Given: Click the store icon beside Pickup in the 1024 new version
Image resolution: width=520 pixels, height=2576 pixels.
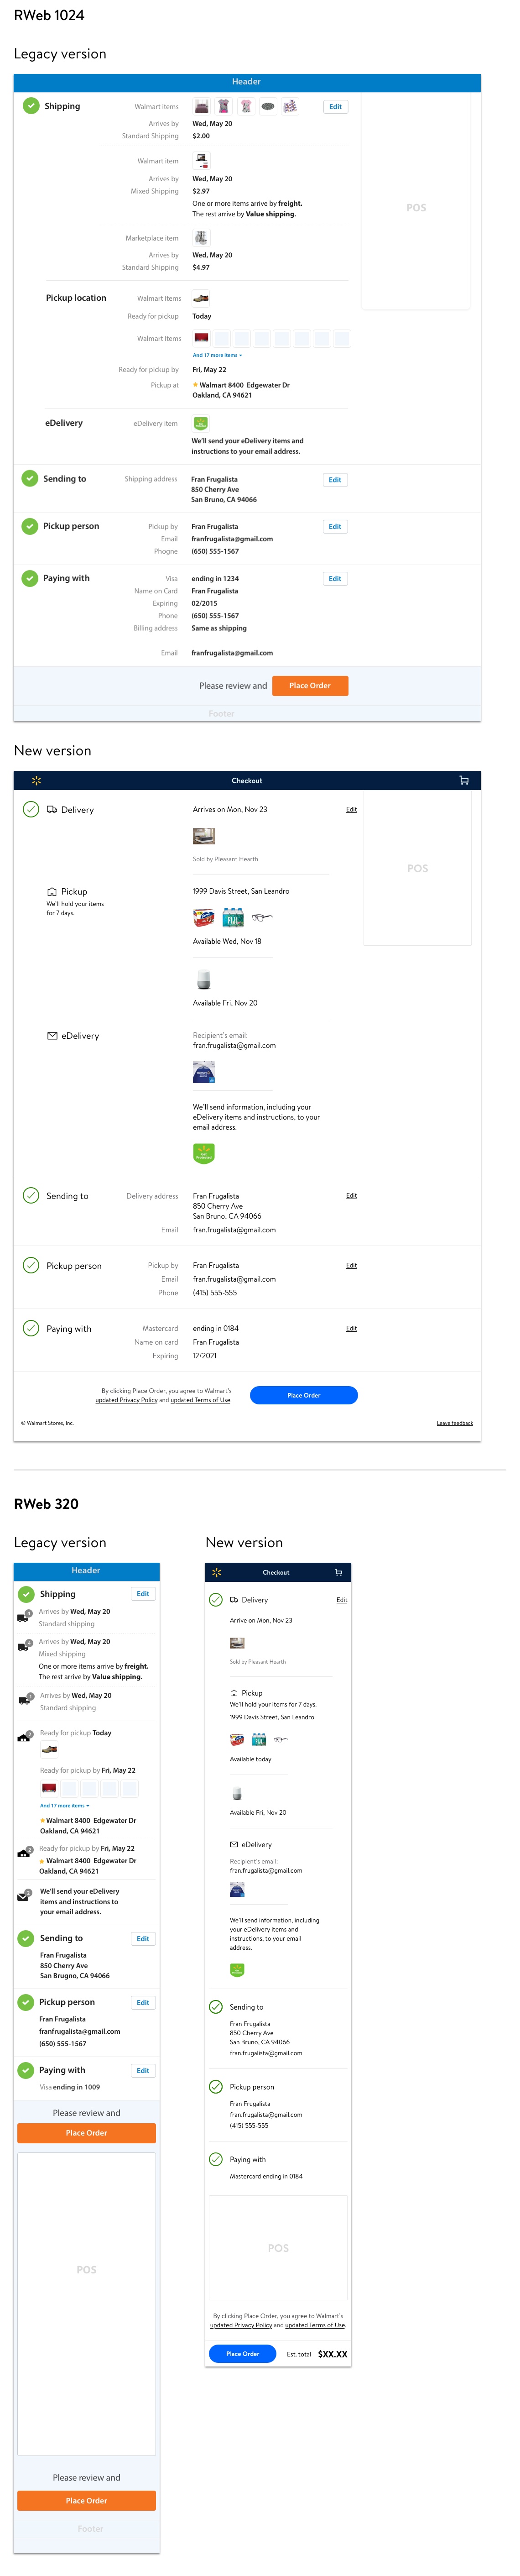Looking at the screenshot, I should pos(52,891).
